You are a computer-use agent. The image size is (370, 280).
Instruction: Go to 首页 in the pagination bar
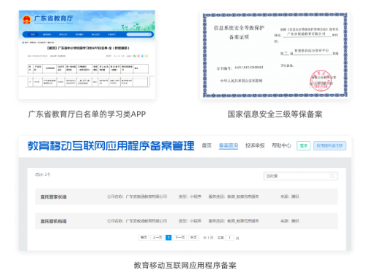pos(143,238)
